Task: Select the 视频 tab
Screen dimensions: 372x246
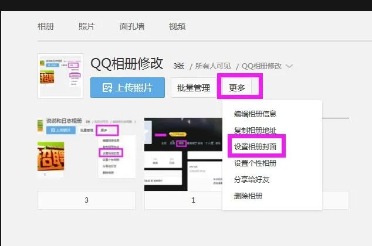Action: (x=177, y=26)
